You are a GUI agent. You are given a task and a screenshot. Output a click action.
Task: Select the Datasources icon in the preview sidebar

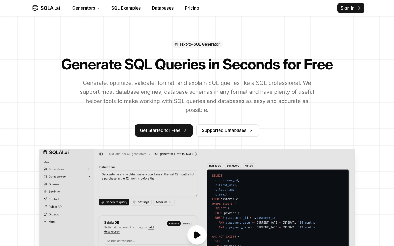tap(45, 177)
